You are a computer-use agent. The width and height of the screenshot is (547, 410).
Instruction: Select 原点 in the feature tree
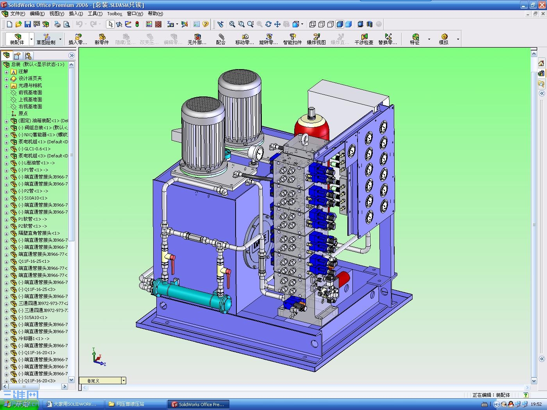point(23,114)
